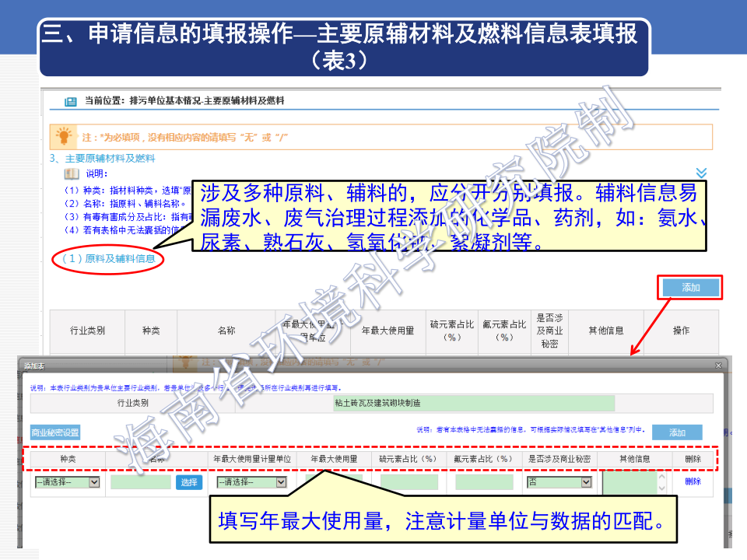The height and width of the screenshot is (560, 747).
Task: Close the 添加表 dialog
Action: (x=718, y=366)
